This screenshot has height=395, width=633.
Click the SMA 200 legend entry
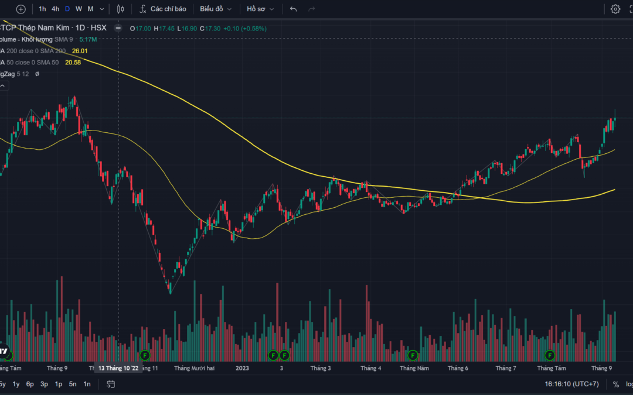pos(35,51)
